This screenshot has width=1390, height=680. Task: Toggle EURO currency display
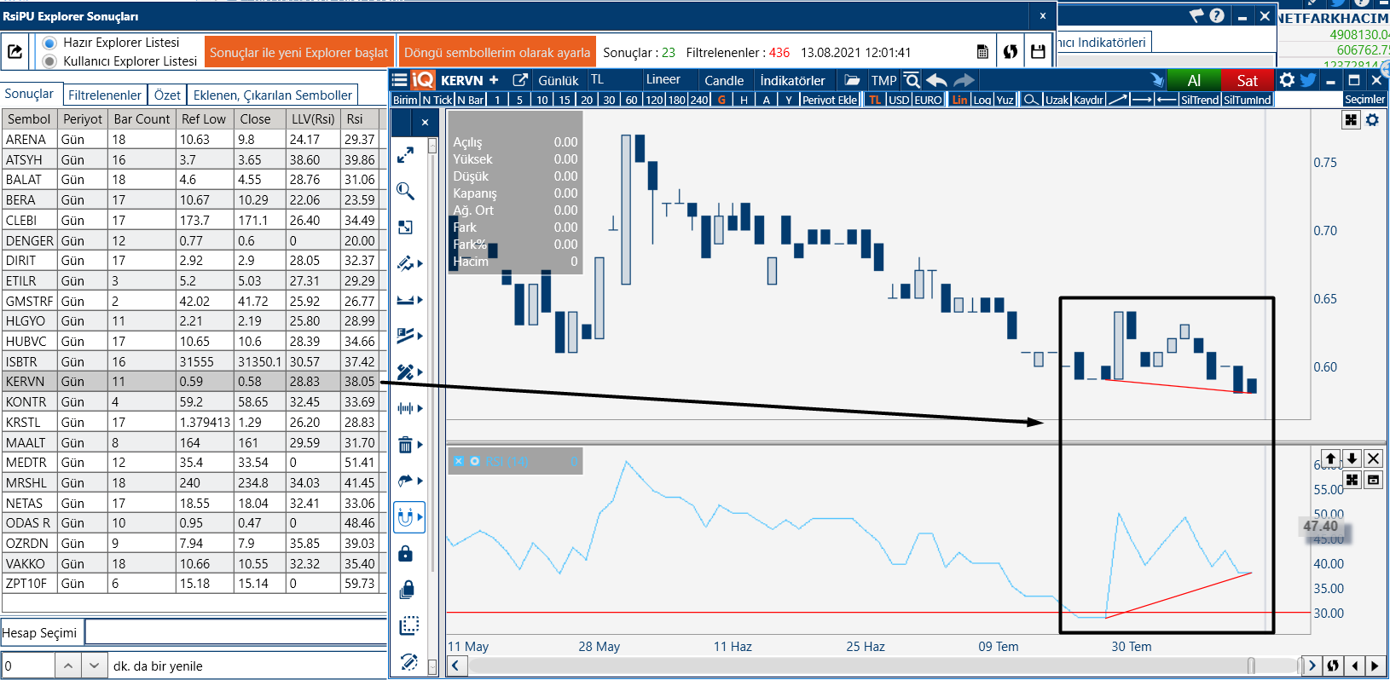[x=928, y=100]
